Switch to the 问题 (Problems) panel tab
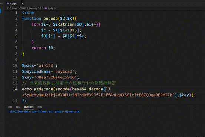Viewport: 205px width, 137px height. click(x=10, y=107)
